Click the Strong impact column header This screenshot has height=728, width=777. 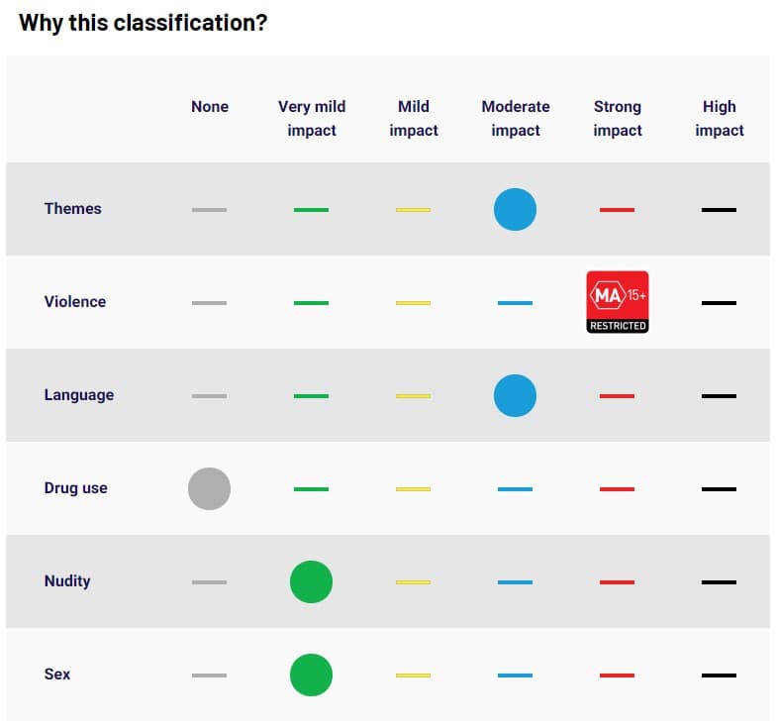pyautogui.click(x=618, y=119)
